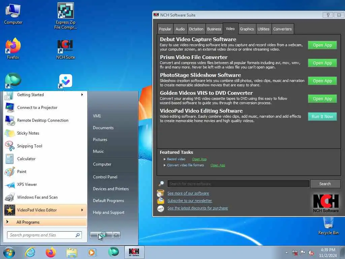This screenshot has height=259, width=345.
Task: Click Subscribe to our newsletter link
Action: [190, 201]
